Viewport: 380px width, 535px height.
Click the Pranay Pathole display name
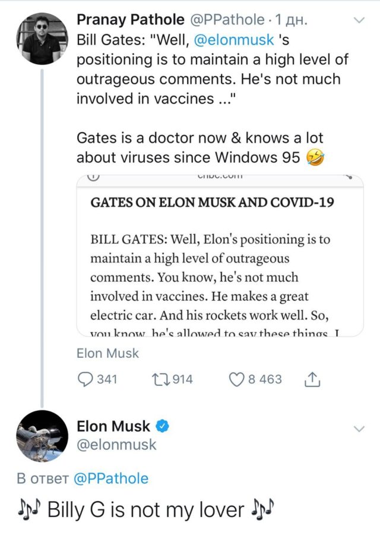131,20
